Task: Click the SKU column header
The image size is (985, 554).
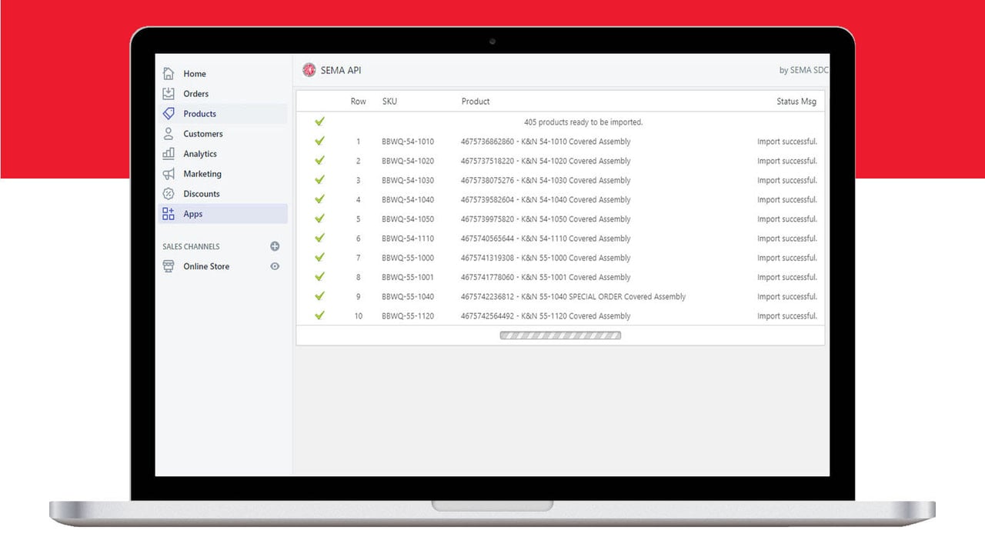Action: pyautogui.click(x=389, y=102)
